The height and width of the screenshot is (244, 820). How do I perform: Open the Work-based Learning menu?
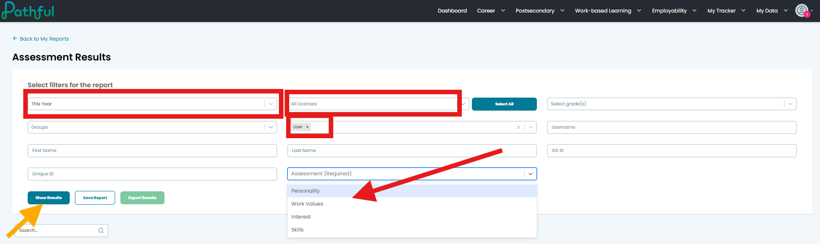(603, 11)
